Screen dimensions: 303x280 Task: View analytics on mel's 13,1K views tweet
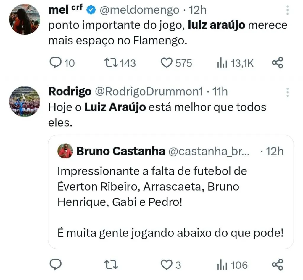coord(222,63)
